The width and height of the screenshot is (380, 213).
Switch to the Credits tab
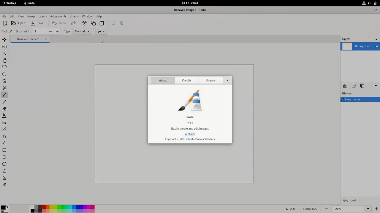187,80
